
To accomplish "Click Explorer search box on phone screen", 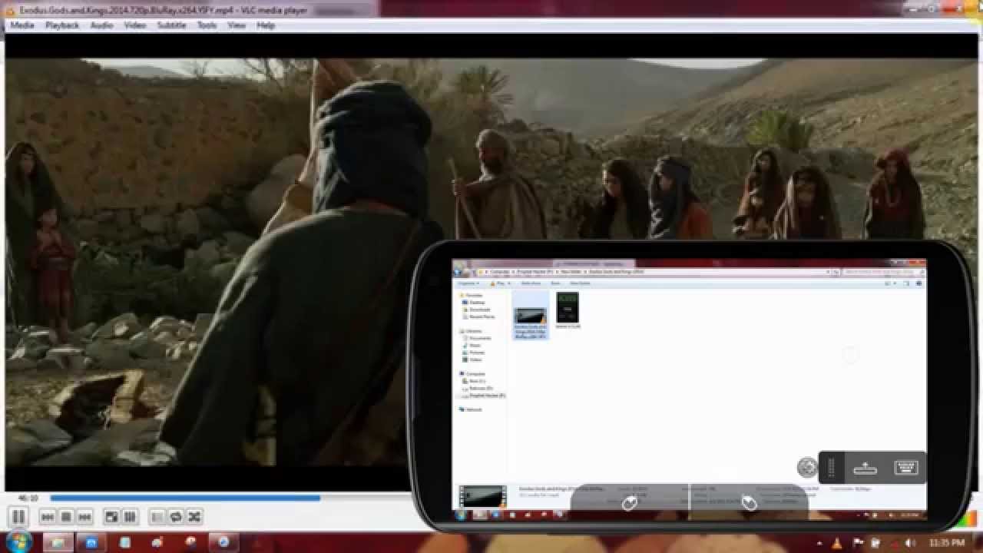I will tap(883, 272).
